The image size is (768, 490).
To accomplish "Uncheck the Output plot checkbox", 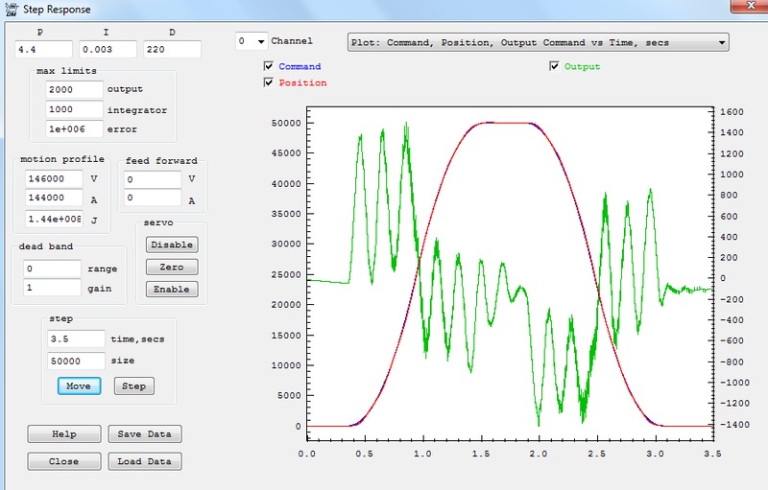I will (x=554, y=66).
